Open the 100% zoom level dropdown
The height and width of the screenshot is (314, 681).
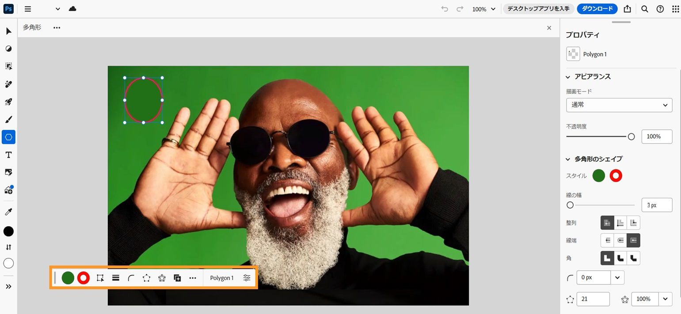pyautogui.click(x=483, y=9)
